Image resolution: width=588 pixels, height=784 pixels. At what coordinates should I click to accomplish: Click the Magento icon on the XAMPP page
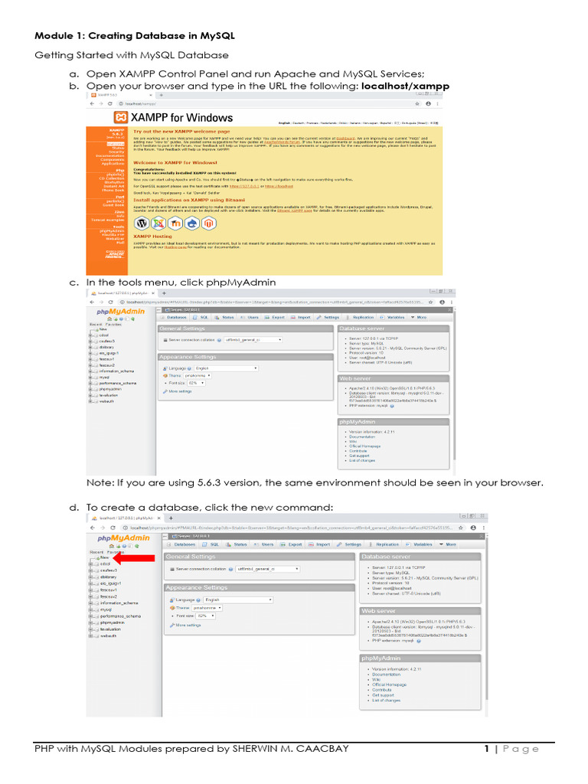(209, 224)
